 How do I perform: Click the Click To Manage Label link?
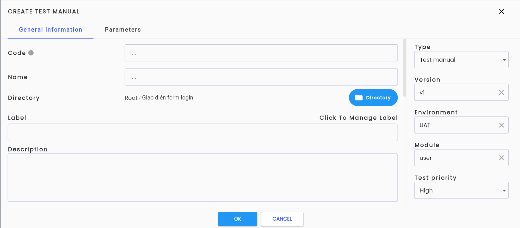[358, 118]
